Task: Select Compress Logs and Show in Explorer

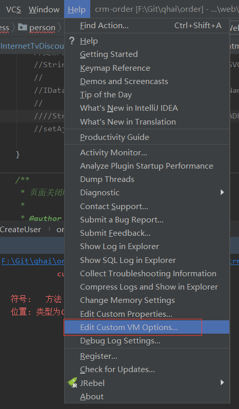Action: 147,287
